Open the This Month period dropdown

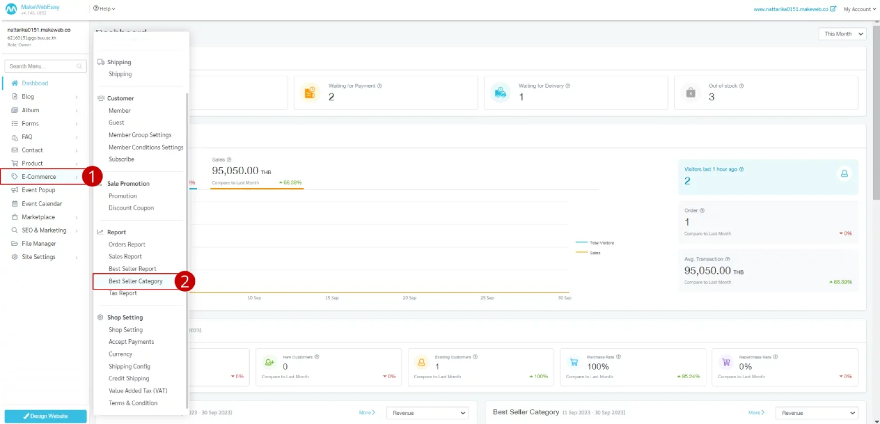(842, 34)
